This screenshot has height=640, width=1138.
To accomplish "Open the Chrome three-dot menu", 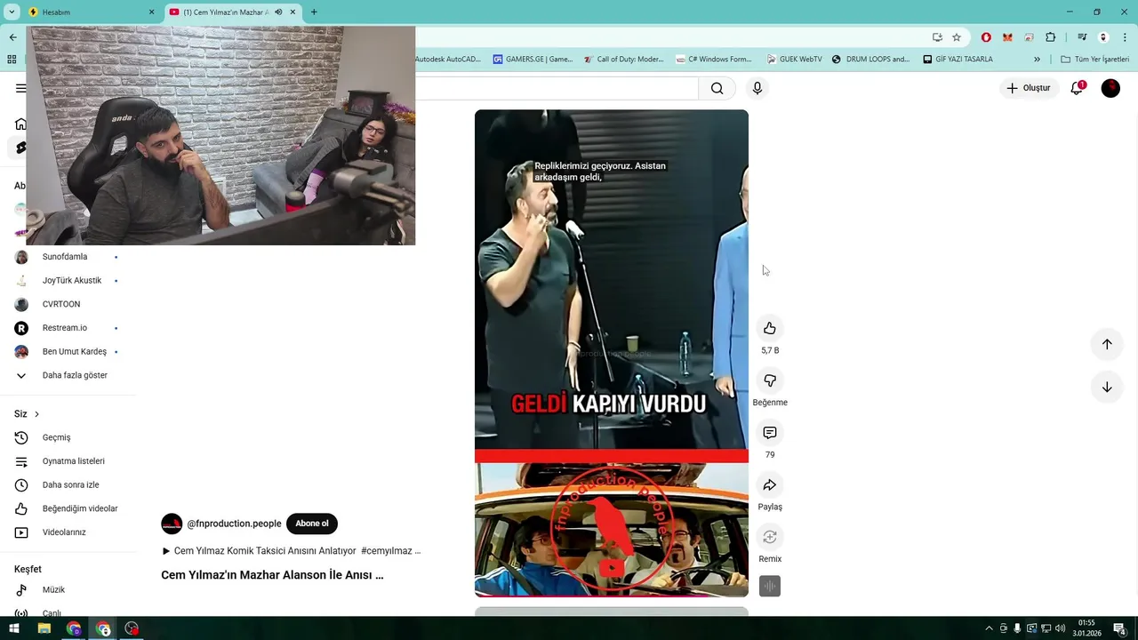I will click(x=1125, y=37).
